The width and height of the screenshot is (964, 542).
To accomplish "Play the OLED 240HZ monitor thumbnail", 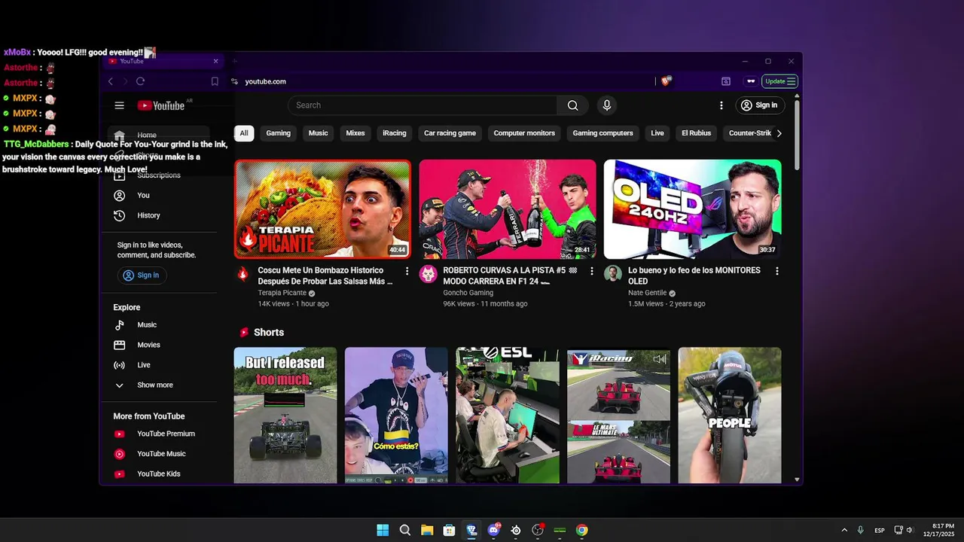I will pos(692,209).
